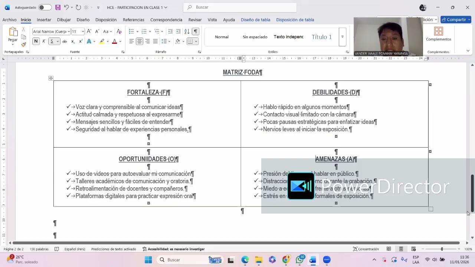Image resolution: width=475 pixels, height=267 pixels.
Task: Open the font size dropdown showing 11
Action: click(x=83, y=32)
